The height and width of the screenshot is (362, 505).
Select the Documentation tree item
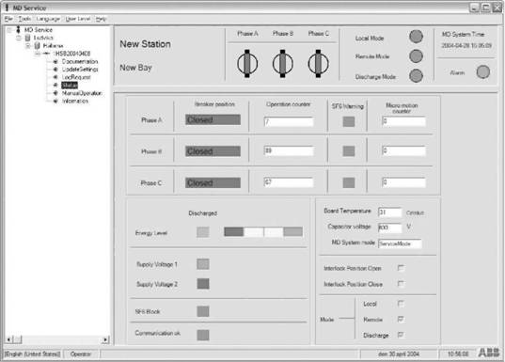coord(80,61)
